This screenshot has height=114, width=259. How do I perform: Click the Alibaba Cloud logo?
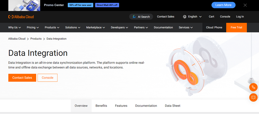click(21, 17)
